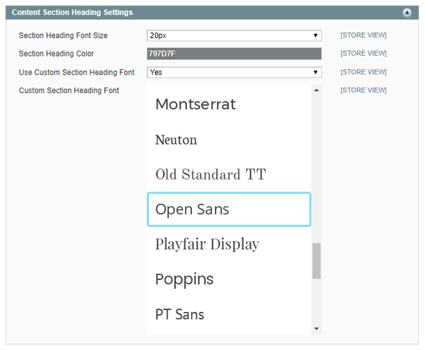Screen dimensions: 425x350
Task: Click the Section Heading Color field 797D7F
Action: 234,54
